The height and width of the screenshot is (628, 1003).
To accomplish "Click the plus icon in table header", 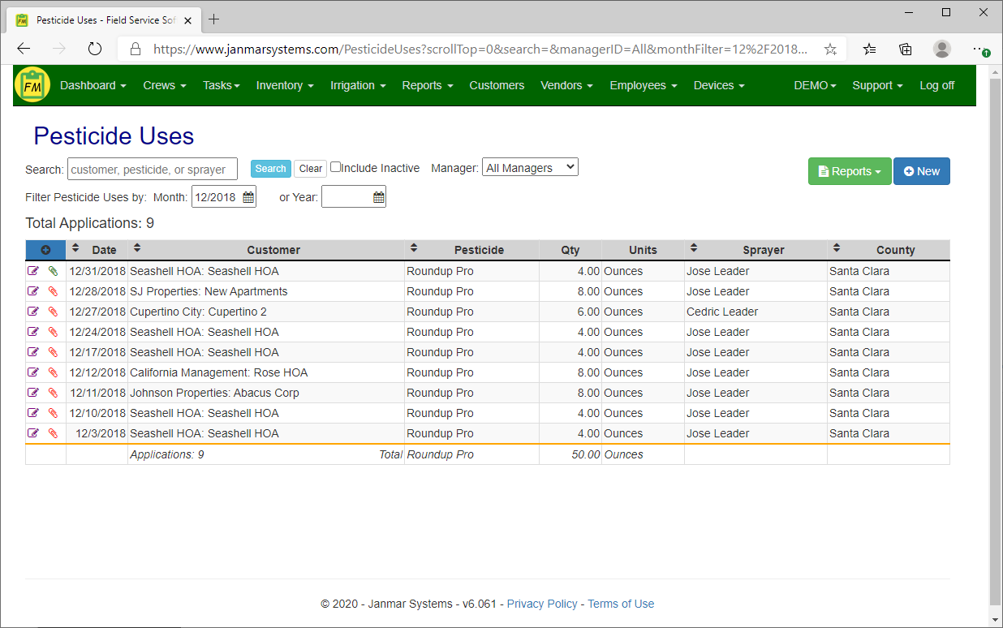I will tap(45, 250).
